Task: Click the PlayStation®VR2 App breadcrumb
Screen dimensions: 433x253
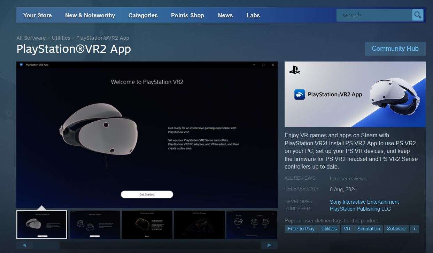Action: coord(103,38)
